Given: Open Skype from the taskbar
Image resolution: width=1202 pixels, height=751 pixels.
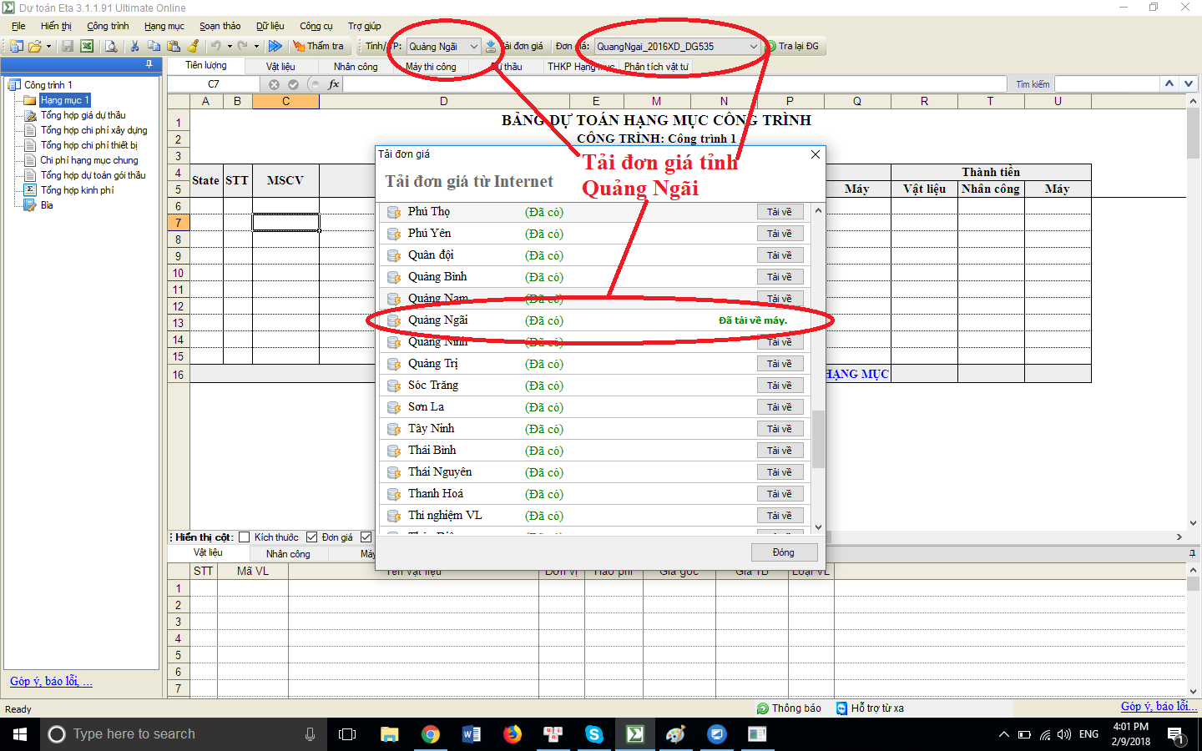Looking at the screenshot, I should point(594,734).
